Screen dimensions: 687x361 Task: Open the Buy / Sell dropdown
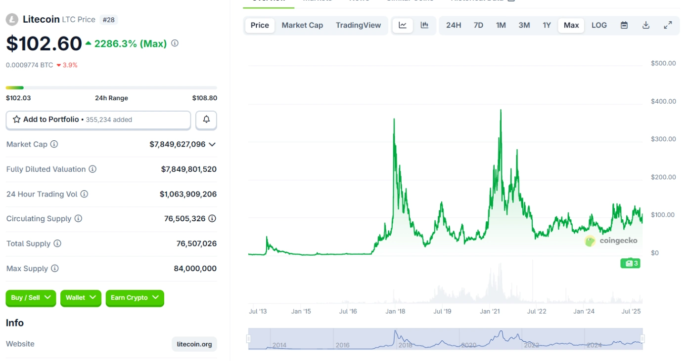[31, 298]
